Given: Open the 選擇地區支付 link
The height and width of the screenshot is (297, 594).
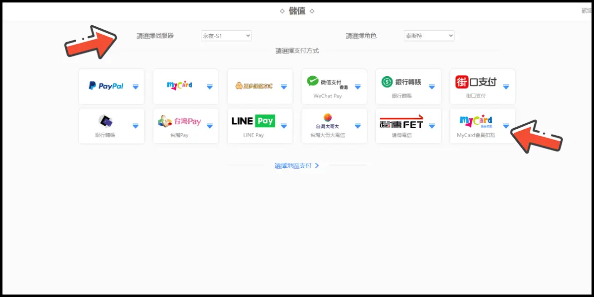Looking at the screenshot, I should pos(297,166).
